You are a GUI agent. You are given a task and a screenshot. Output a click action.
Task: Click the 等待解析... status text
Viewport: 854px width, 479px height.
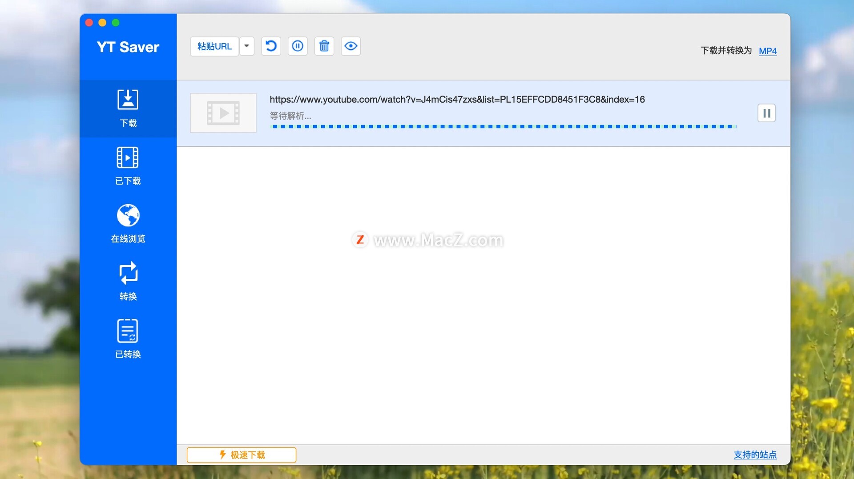tap(290, 116)
